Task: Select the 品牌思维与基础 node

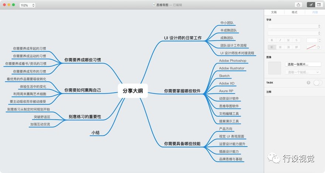Action: 230,159
